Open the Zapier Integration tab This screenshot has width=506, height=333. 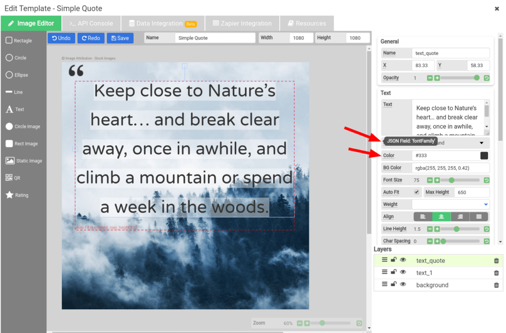tap(242, 23)
